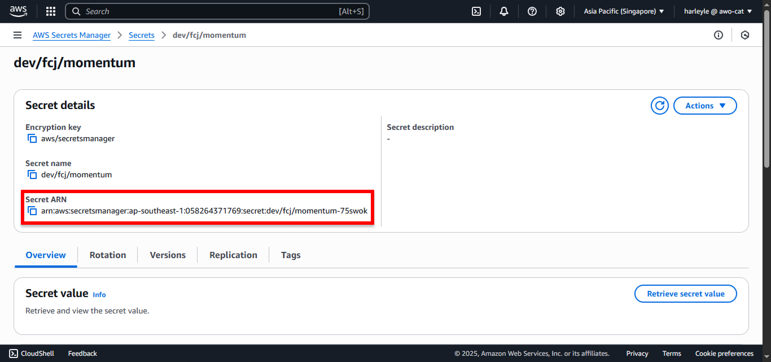Go to Secrets breadcrumb link
Screen dimensions: 771x362
(142, 35)
